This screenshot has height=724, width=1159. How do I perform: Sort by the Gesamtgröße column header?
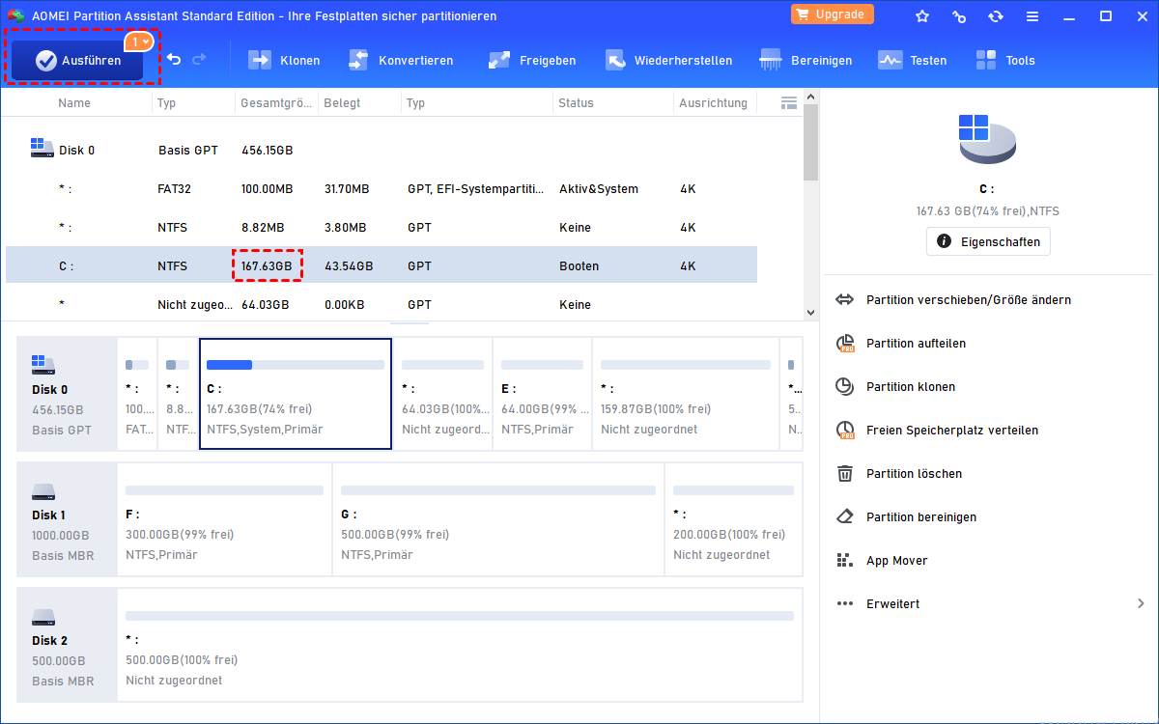coord(275,102)
